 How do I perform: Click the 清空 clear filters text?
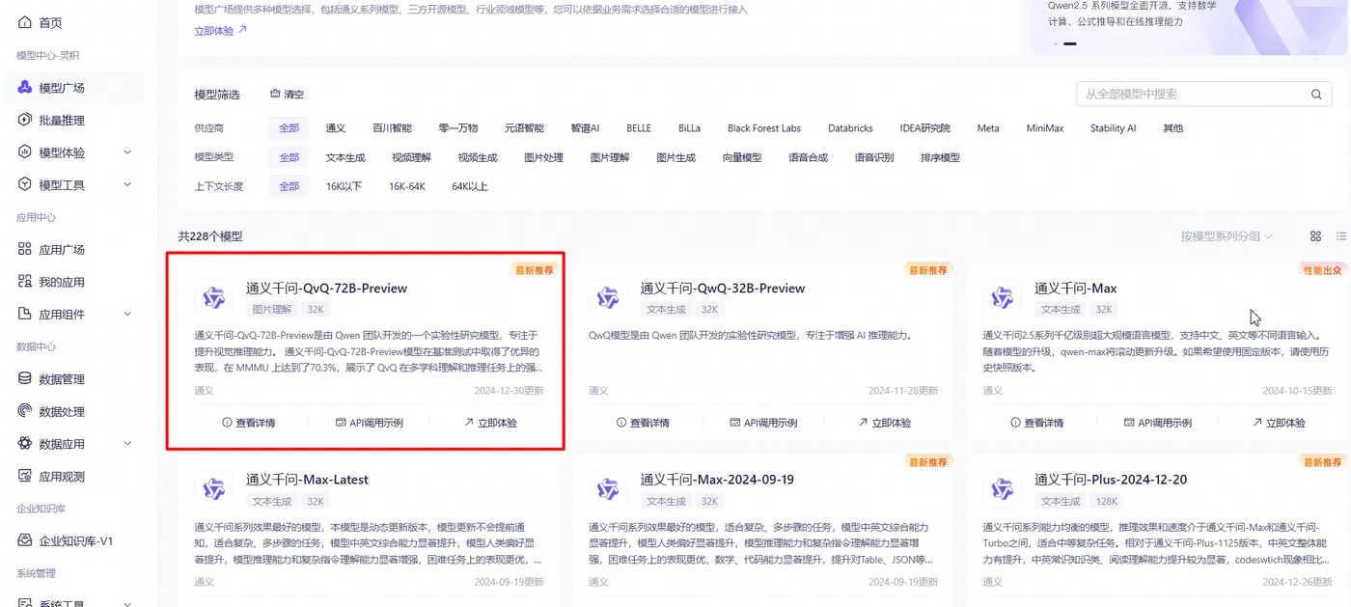click(293, 95)
